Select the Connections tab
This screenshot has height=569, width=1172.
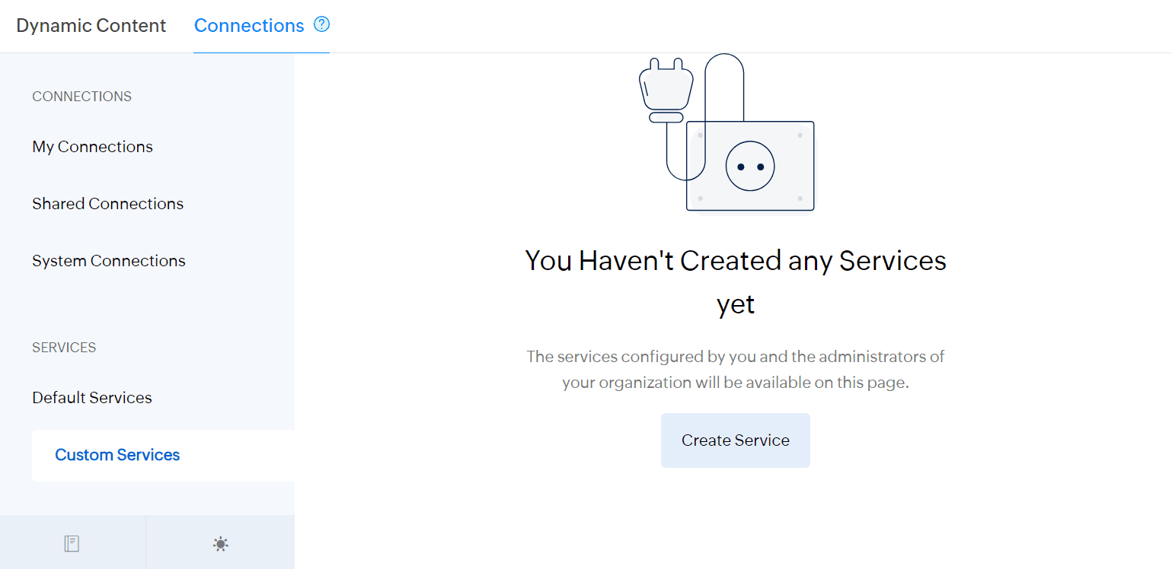click(x=249, y=25)
